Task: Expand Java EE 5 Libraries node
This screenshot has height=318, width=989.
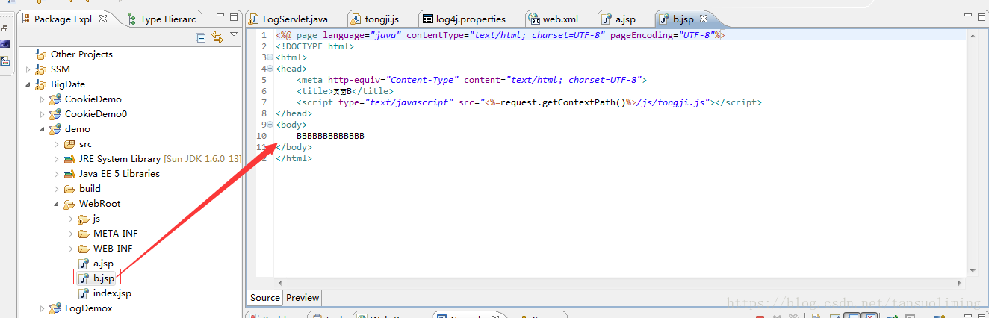Action: [57, 174]
